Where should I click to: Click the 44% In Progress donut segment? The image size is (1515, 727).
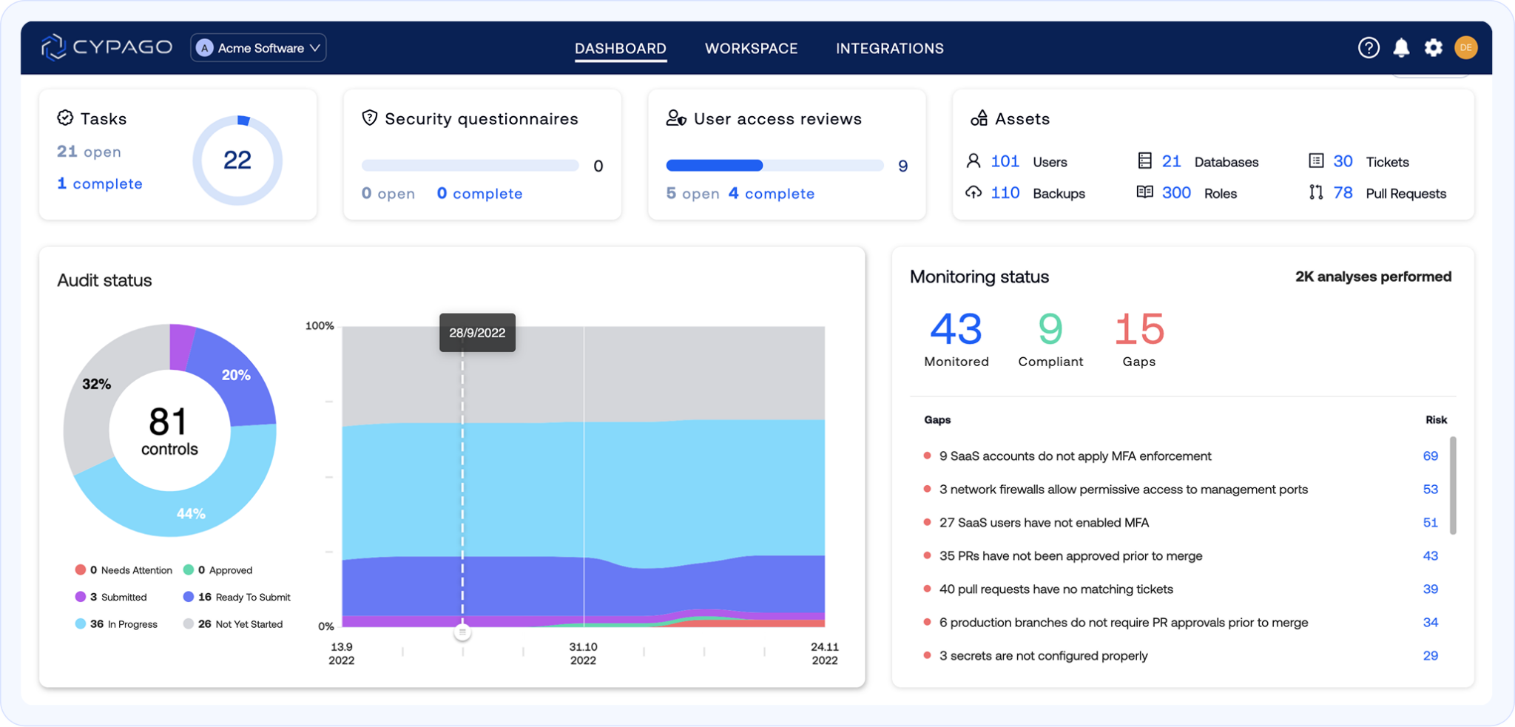pyautogui.click(x=192, y=513)
